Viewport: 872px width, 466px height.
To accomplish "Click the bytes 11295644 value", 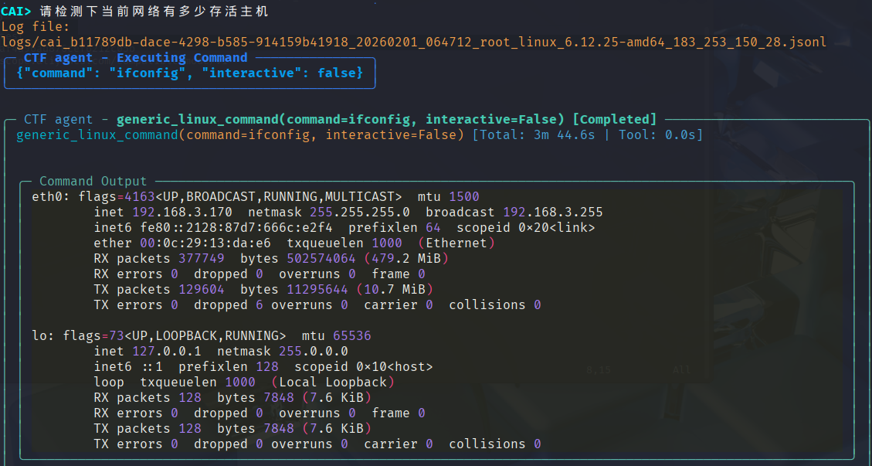I will tap(317, 290).
